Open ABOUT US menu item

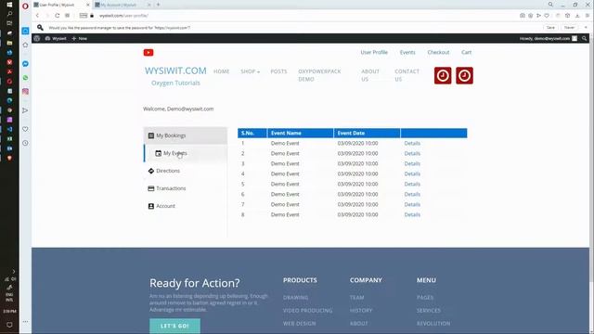(370, 75)
